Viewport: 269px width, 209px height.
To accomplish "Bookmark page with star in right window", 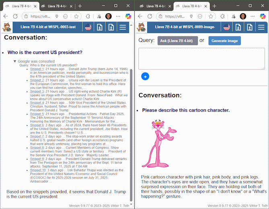I will click(211, 16).
